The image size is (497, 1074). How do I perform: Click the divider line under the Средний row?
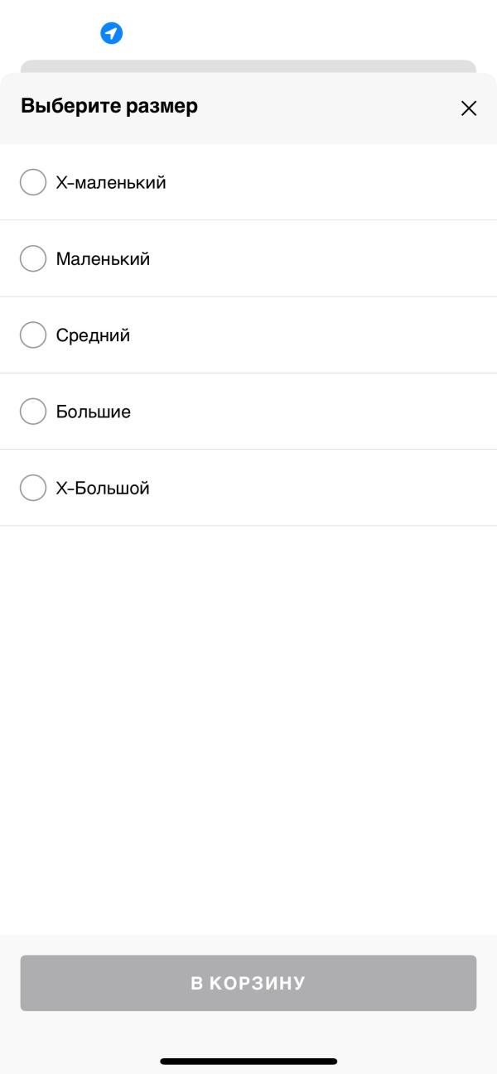(248, 373)
